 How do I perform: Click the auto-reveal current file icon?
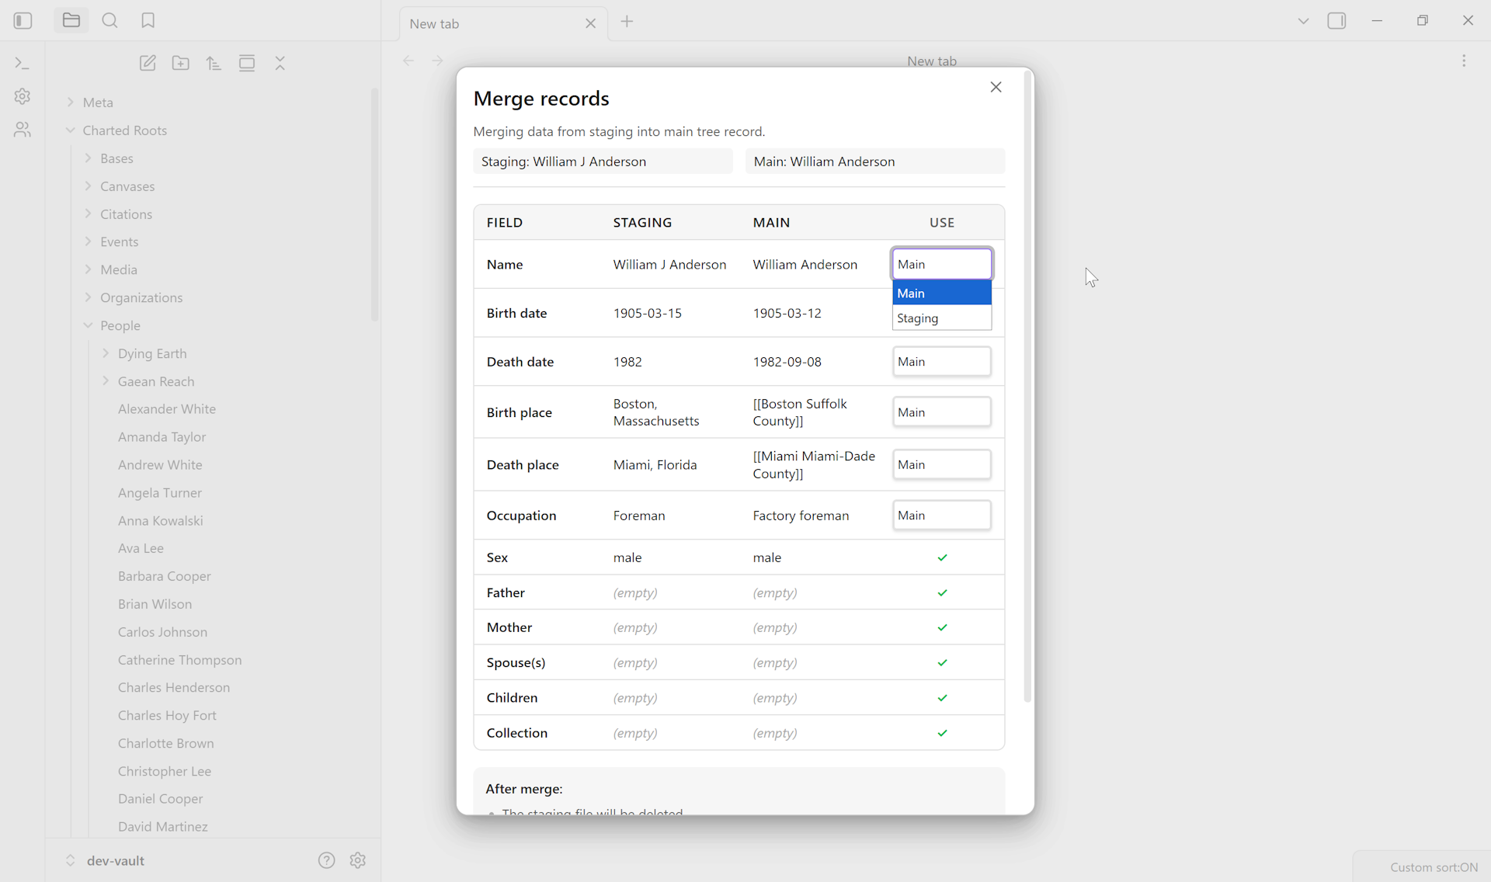[247, 64]
